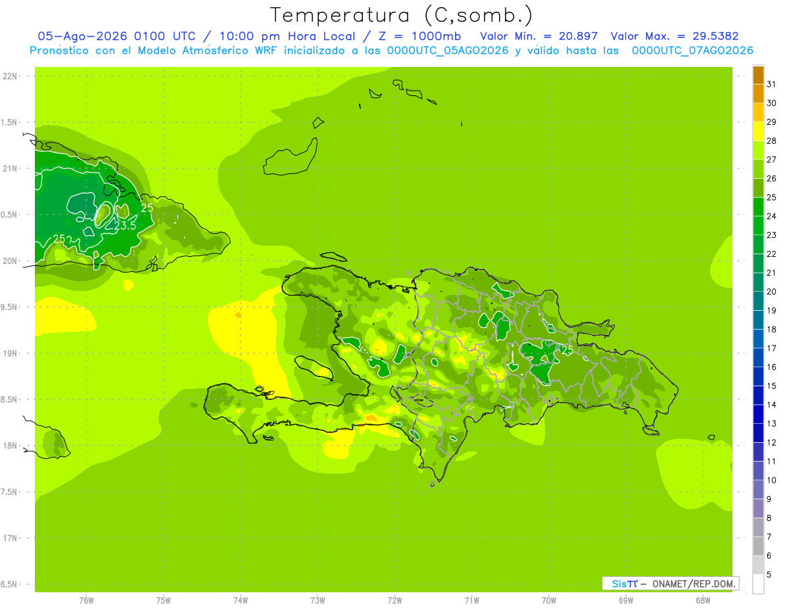Click the "74W" longitude axis label
The height and width of the screenshot is (609, 789).
coord(240,600)
